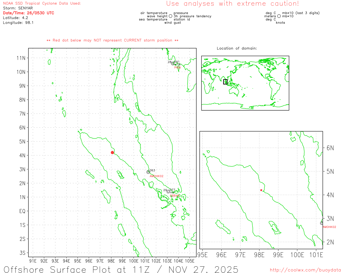Click the 98E label on main map axis

[111, 261]
